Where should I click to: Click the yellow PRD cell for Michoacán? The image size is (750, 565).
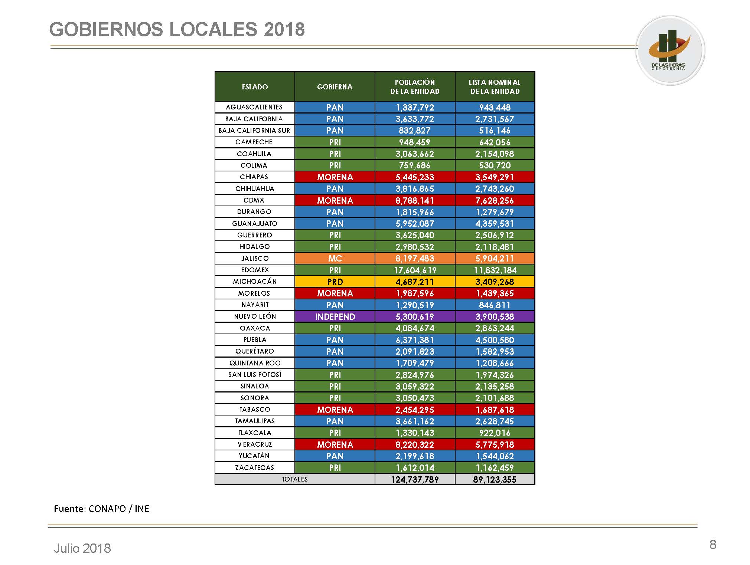335,282
